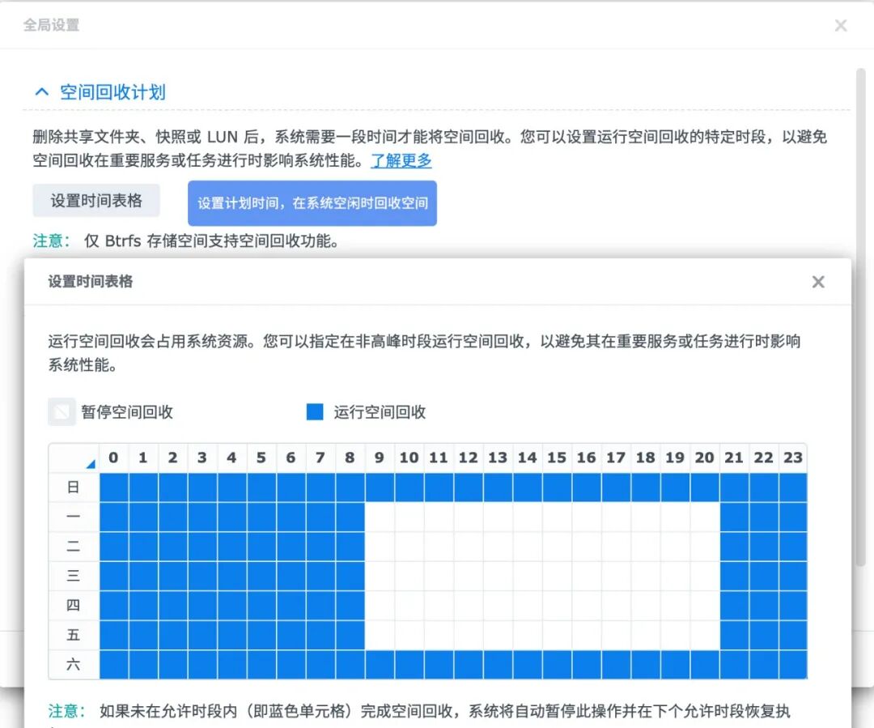The image size is (874, 728).
Task: Select hour column 23 in the schedule grid
Action: (x=793, y=458)
